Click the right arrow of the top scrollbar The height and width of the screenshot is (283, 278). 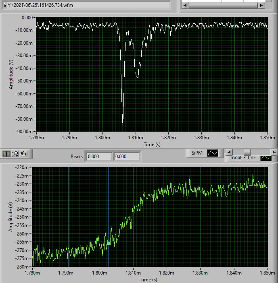261,5
